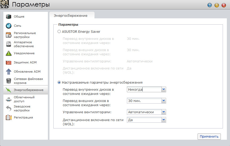
Task: Expand external disks standby dropdown showing 30 мин.
Action: click(164, 101)
